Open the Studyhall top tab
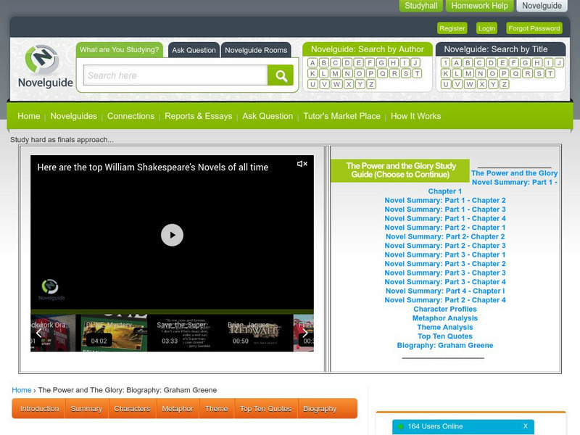The width and height of the screenshot is (580, 435). [x=421, y=6]
